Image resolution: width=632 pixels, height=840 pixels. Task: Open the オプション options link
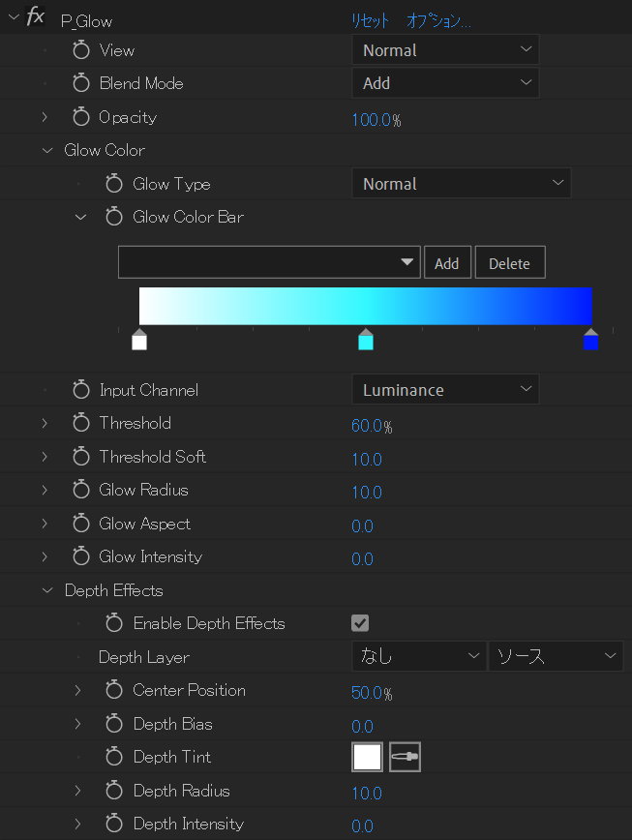tap(438, 21)
